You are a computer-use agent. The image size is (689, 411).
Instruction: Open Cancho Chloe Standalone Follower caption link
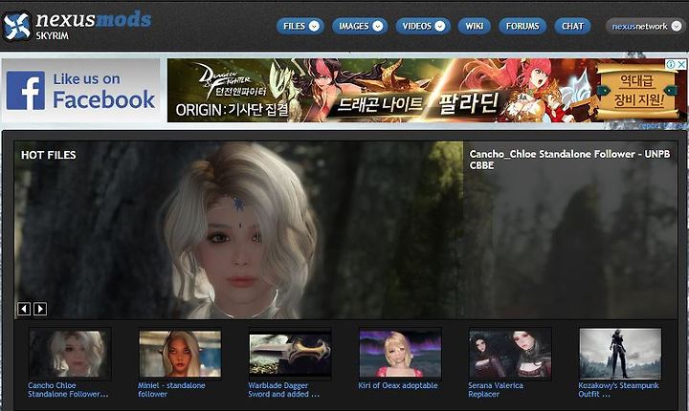pos(68,390)
